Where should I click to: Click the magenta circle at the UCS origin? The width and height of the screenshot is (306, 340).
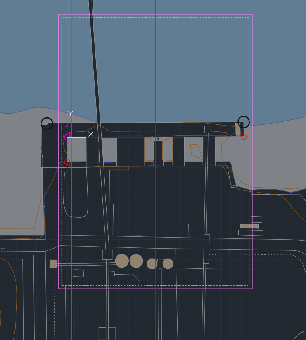tap(67, 137)
